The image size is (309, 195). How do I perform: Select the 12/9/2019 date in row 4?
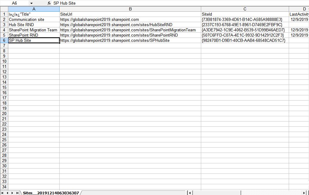(299, 30)
